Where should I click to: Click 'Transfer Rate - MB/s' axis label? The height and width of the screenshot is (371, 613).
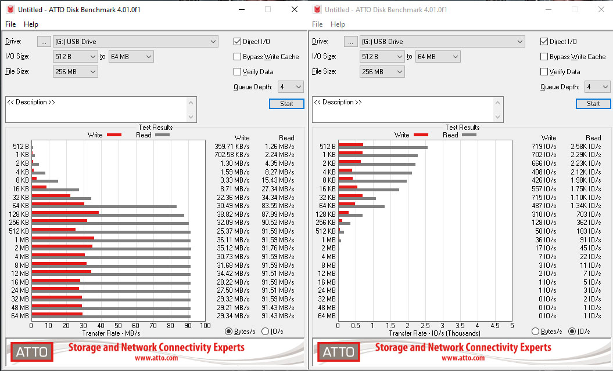click(x=111, y=333)
